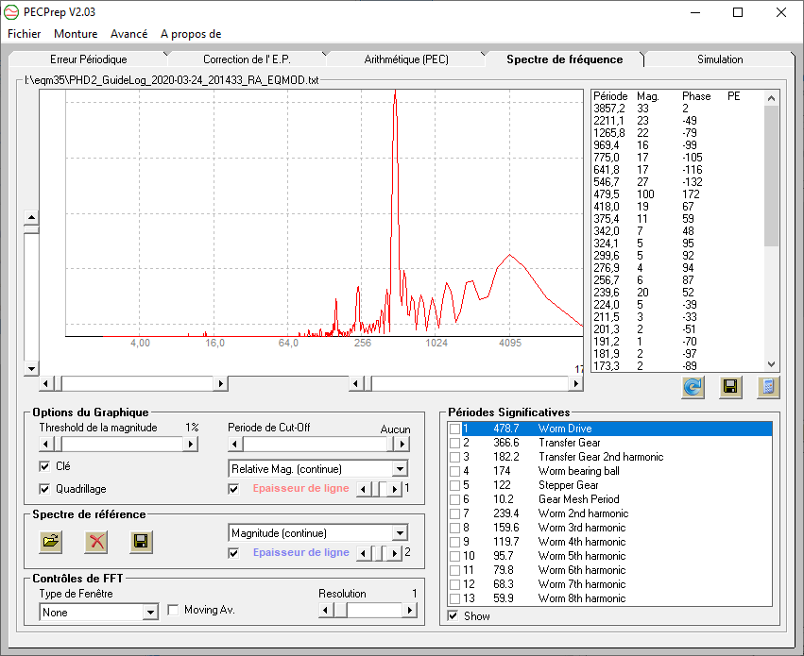Increase FFT Resolution right arrow
Screen dimensions: 804x656
coord(409,610)
